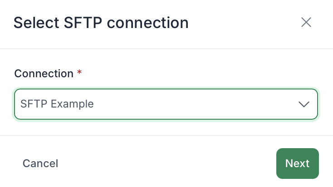Confirm SFTP Example by clicking Next
The image size is (333, 187).
point(297,164)
